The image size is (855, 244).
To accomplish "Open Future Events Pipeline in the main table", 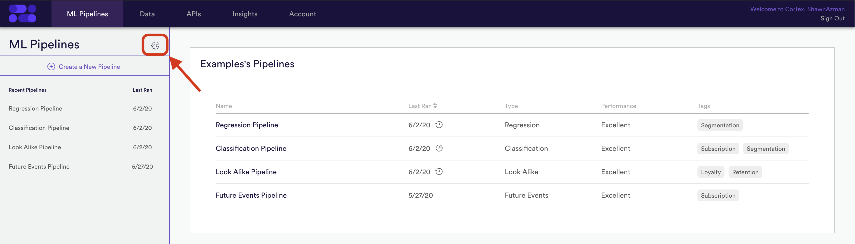I will pos(251,195).
